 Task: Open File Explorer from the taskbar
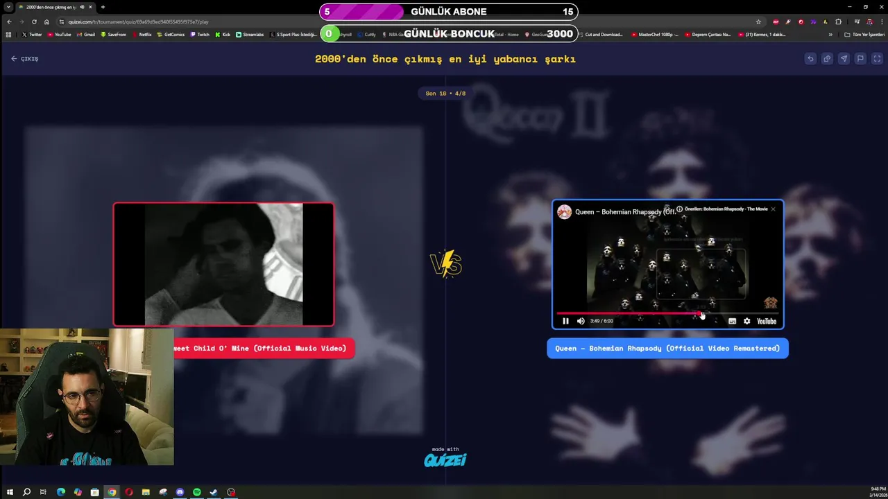(x=146, y=492)
